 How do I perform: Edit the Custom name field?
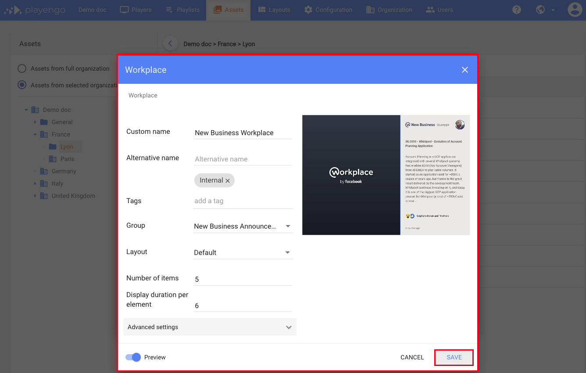[x=243, y=133]
